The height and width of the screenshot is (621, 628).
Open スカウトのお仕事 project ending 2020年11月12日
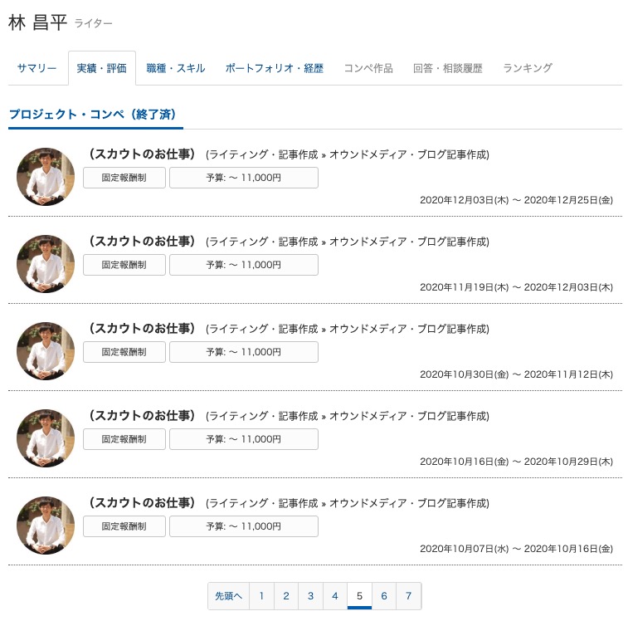[x=141, y=329]
